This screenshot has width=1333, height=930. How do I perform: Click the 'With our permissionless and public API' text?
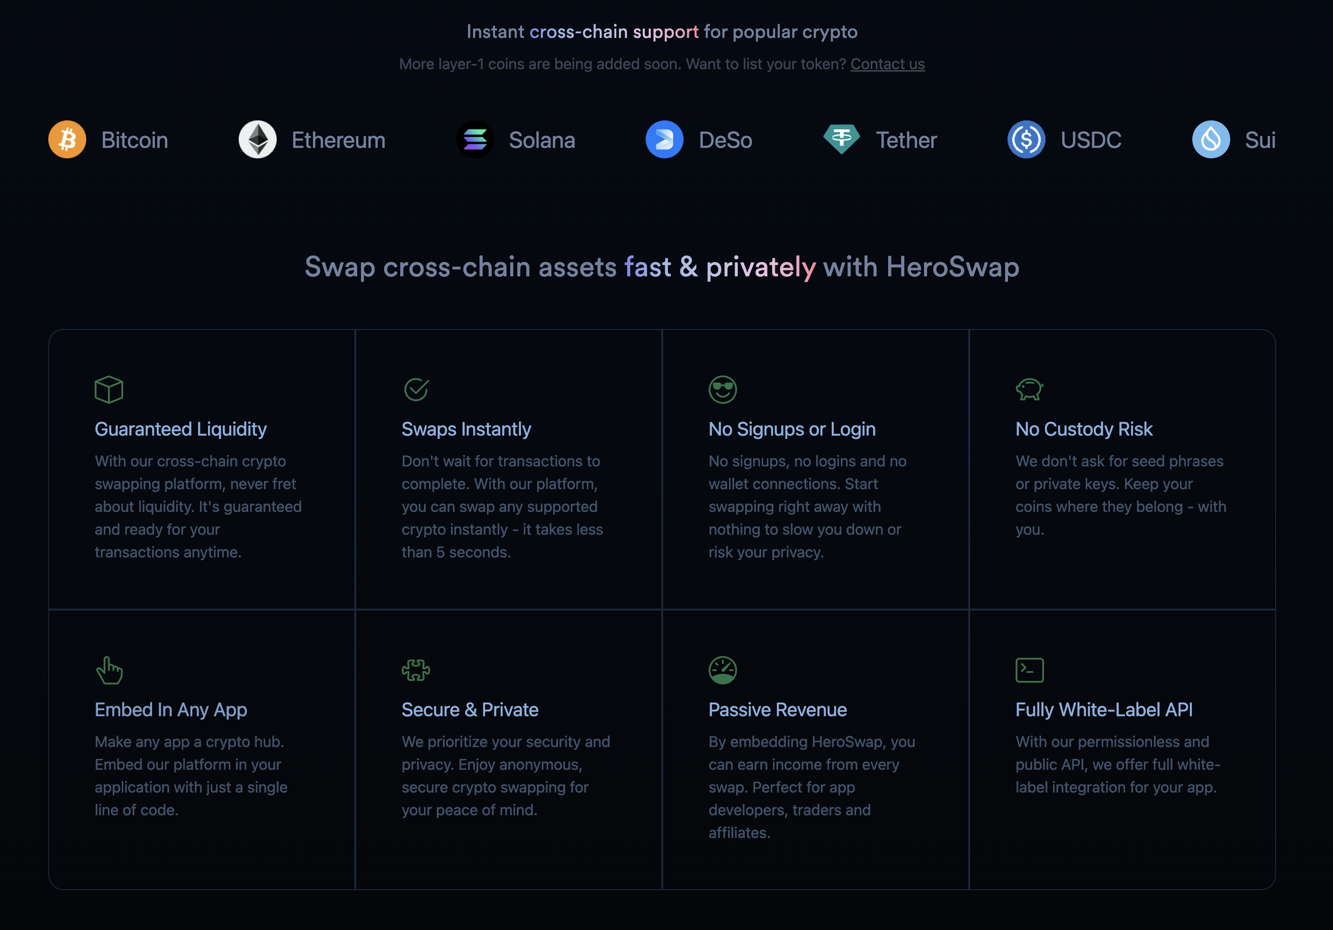point(1117,765)
